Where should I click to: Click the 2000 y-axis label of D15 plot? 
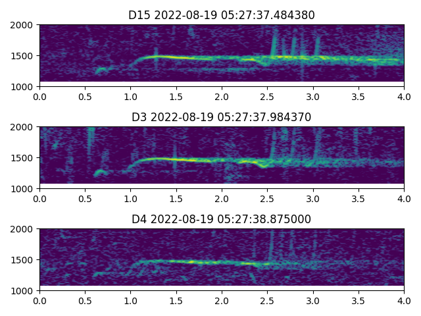coord(23,25)
